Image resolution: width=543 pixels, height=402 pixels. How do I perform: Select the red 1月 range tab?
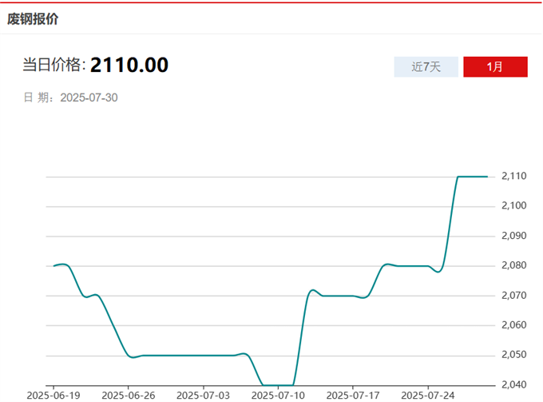click(x=495, y=67)
